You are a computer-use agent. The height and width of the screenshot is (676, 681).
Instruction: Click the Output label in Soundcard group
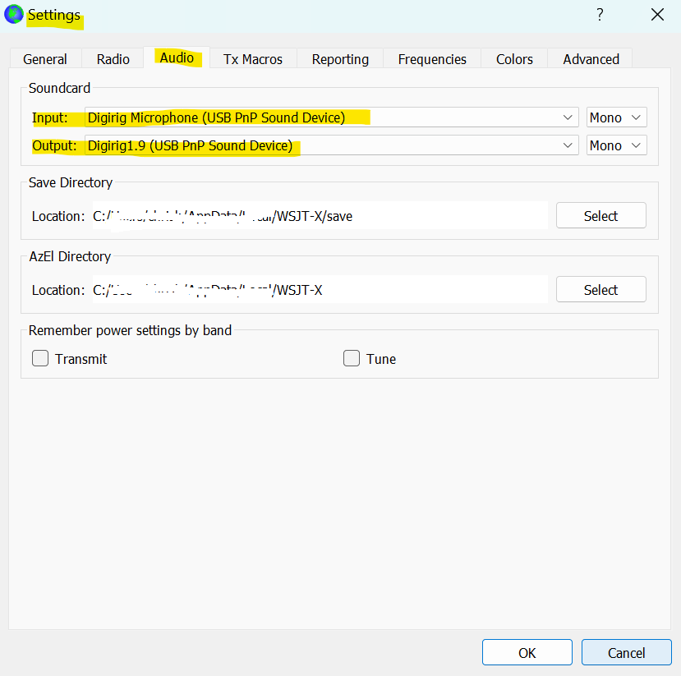(54, 145)
